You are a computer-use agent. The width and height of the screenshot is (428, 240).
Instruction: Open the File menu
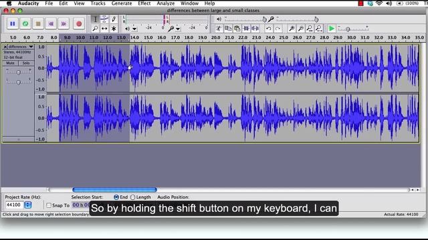(49, 3)
